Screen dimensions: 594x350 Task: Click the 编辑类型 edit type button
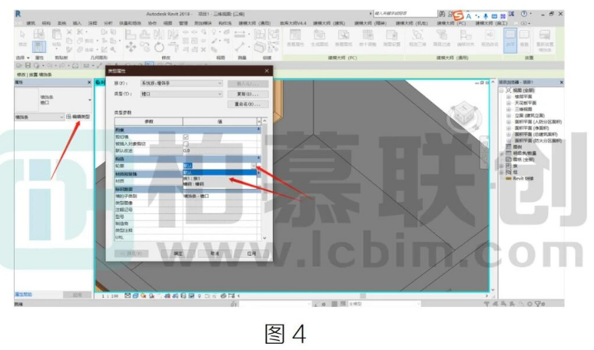[x=78, y=117]
